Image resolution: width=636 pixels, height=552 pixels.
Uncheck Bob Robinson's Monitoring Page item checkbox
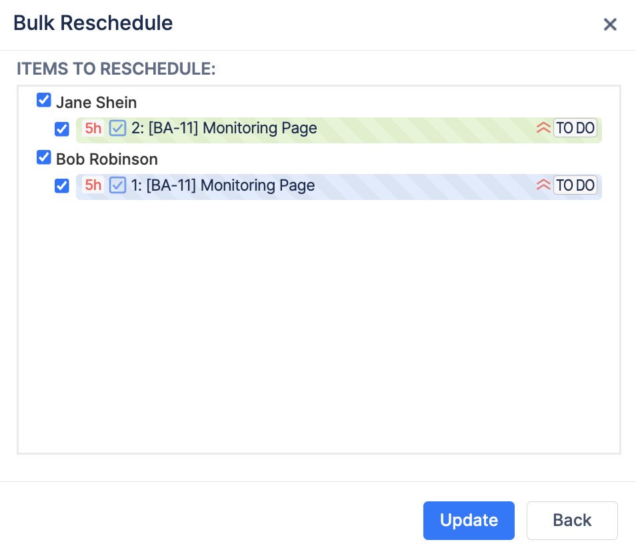61,186
